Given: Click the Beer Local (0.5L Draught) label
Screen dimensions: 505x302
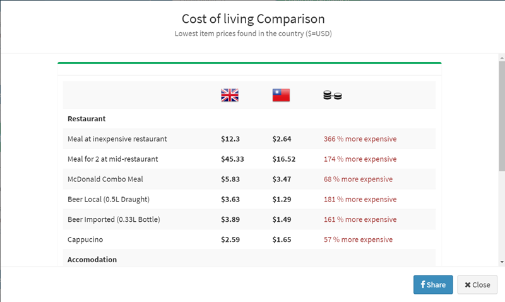Looking at the screenshot, I should [x=109, y=199].
